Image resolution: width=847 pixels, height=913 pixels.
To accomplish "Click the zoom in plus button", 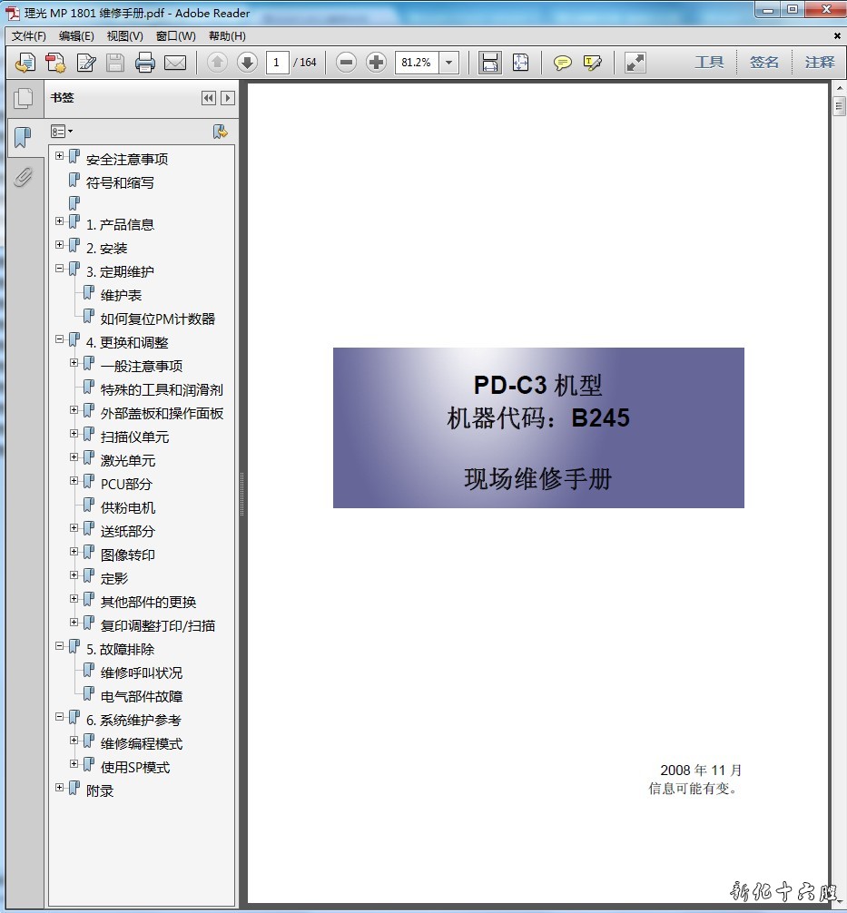I will (x=376, y=63).
